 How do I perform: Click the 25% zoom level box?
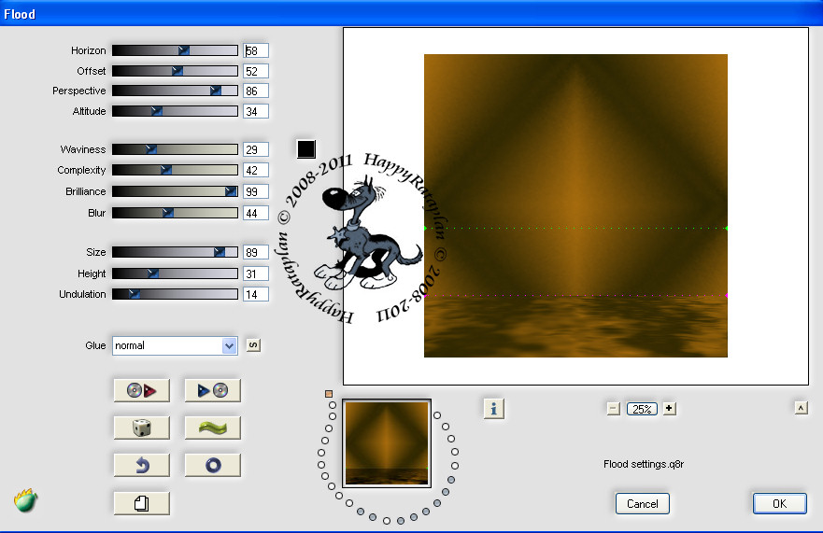point(642,409)
